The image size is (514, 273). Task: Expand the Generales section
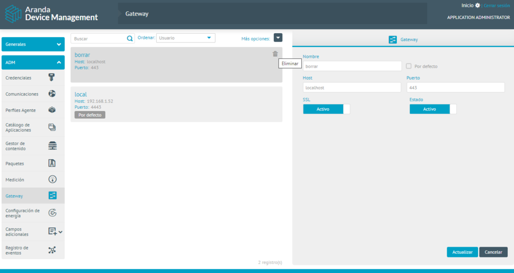[x=33, y=44]
